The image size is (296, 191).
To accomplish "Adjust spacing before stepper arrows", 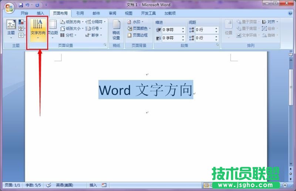I will 216,30.
